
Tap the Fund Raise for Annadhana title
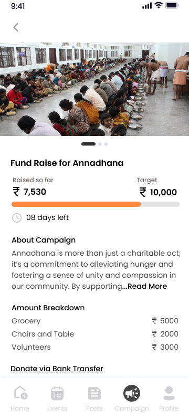point(67,163)
